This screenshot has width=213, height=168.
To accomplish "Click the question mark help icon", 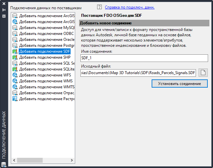I will click(99, 7).
